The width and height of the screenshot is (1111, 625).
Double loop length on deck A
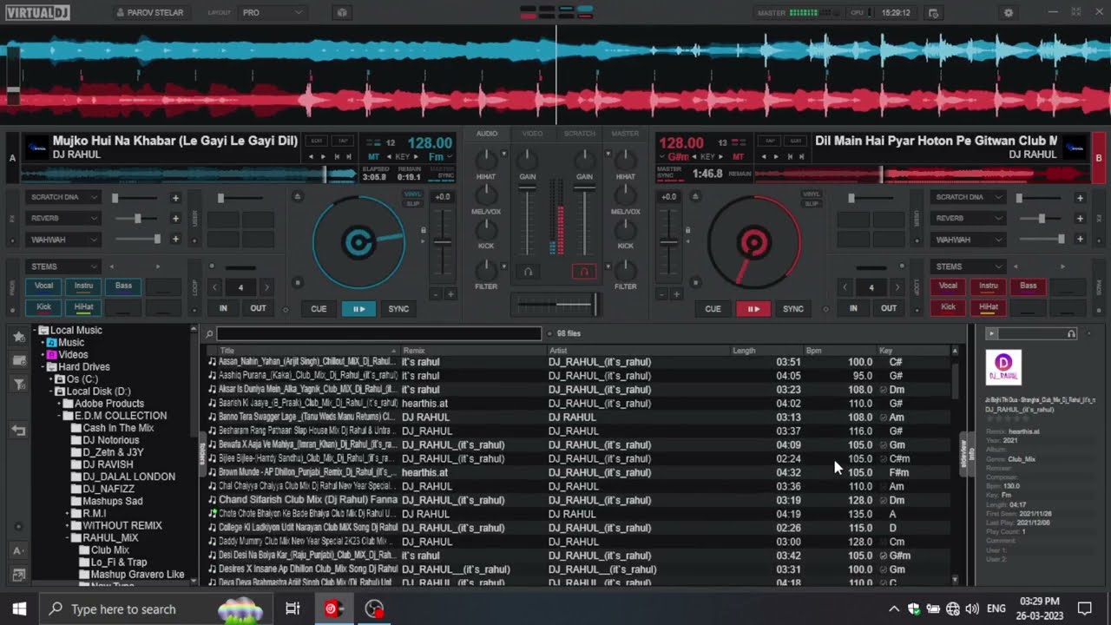pos(266,287)
